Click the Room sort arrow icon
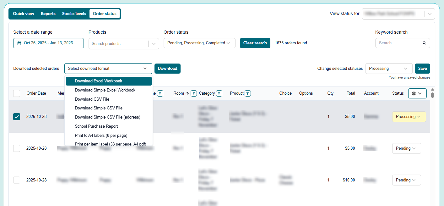444x206 pixels. coord(187,93)
